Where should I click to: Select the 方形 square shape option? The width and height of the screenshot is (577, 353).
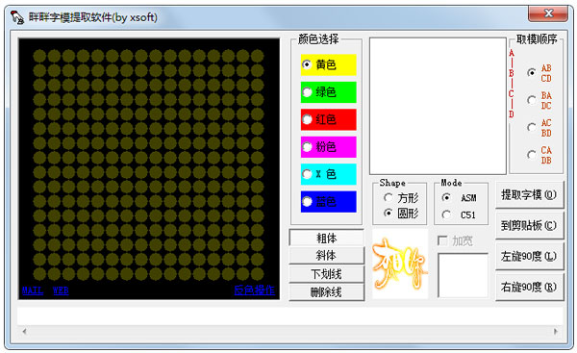tap(401, 198)
